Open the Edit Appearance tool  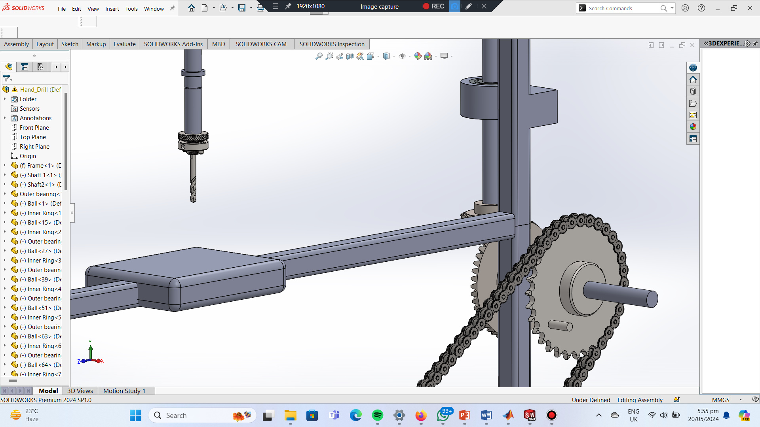pyautogui.click(x=418, y=56)
